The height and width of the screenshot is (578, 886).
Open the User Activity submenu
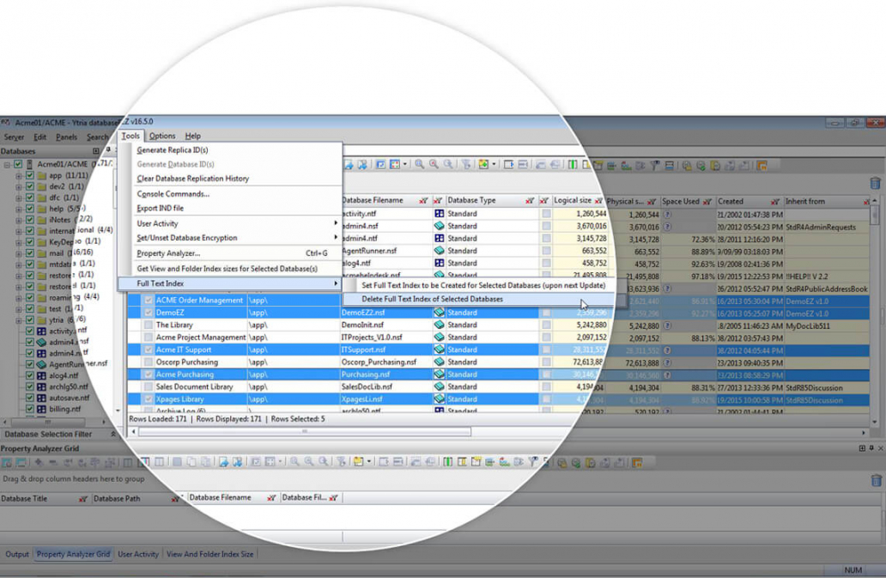tap(231, 223)
